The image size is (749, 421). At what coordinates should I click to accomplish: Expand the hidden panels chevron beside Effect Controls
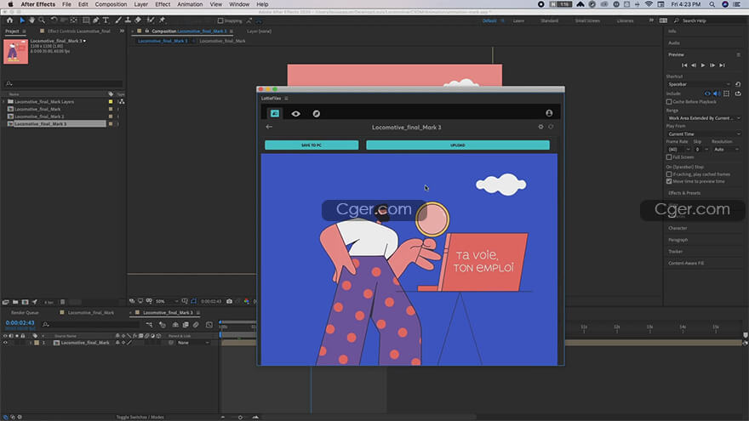pos(122,31)
